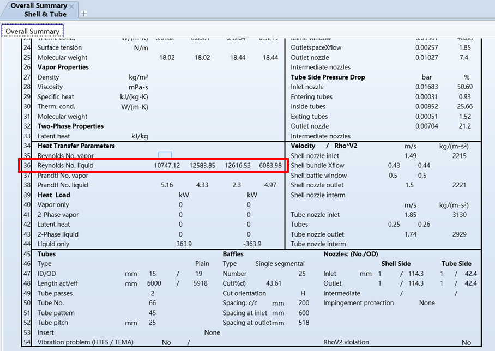This screenshot has width=495, height=351.
Task: Click the Vibration problem (HTFS / TEMA) label
Action: pos(85,342)
